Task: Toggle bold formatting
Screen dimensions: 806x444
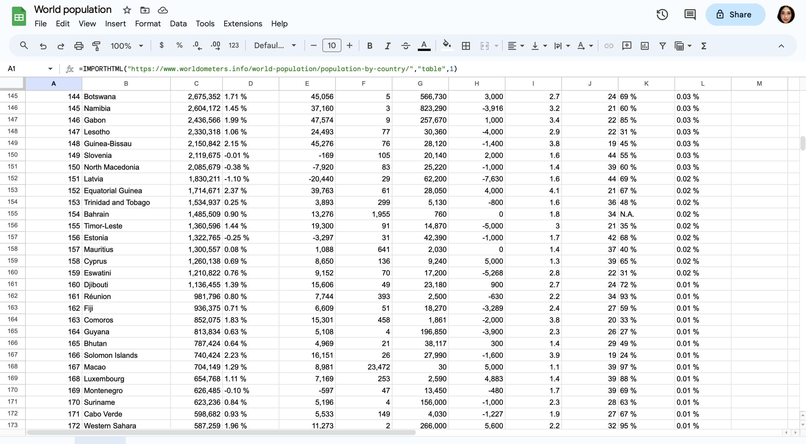Action: pos(369,46)
